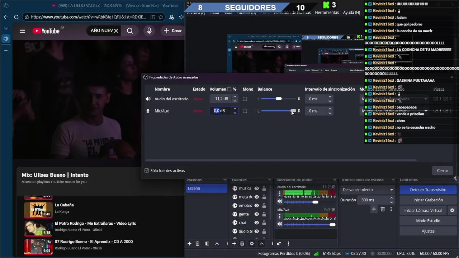Open the Ayuda (H) menu

point(351,13)
